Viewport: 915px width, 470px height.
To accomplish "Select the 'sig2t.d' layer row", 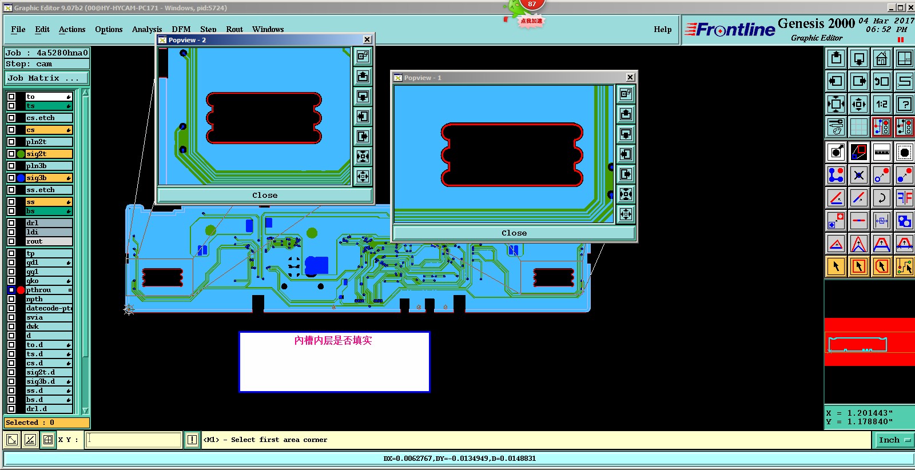I will coord(49,372).
